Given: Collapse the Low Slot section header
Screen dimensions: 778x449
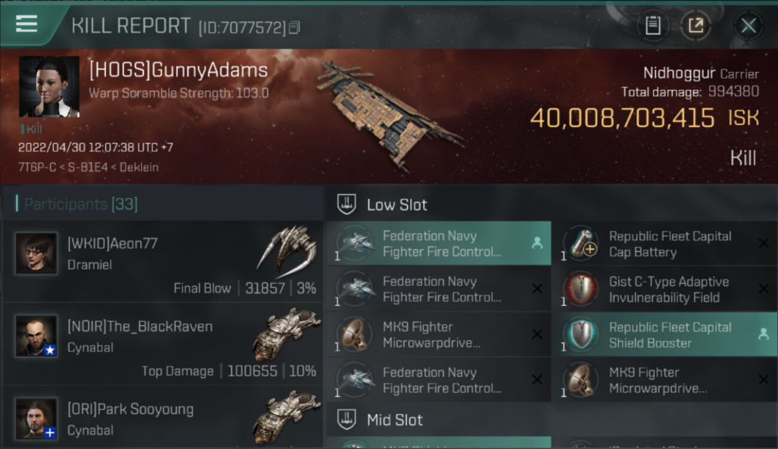Looking at the screenshot, I should click(397, 205).
